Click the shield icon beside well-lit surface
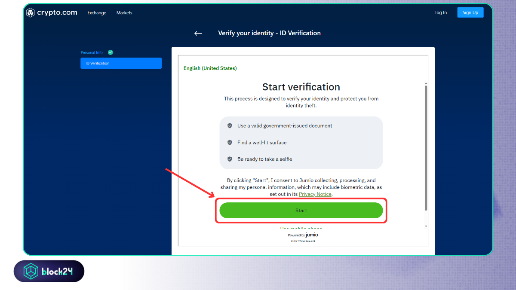The image size is (516, 290). pos(230,143)
